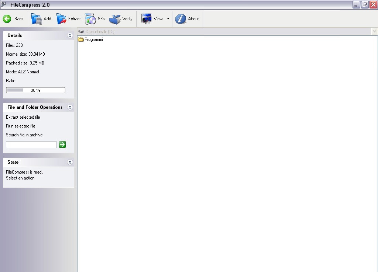Click the View monitor icon
This screenshot has height=272, width=378.
146,19
